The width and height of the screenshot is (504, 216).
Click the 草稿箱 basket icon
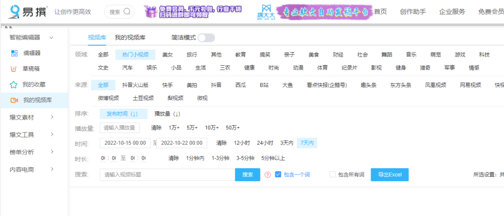tap(14, 69)
